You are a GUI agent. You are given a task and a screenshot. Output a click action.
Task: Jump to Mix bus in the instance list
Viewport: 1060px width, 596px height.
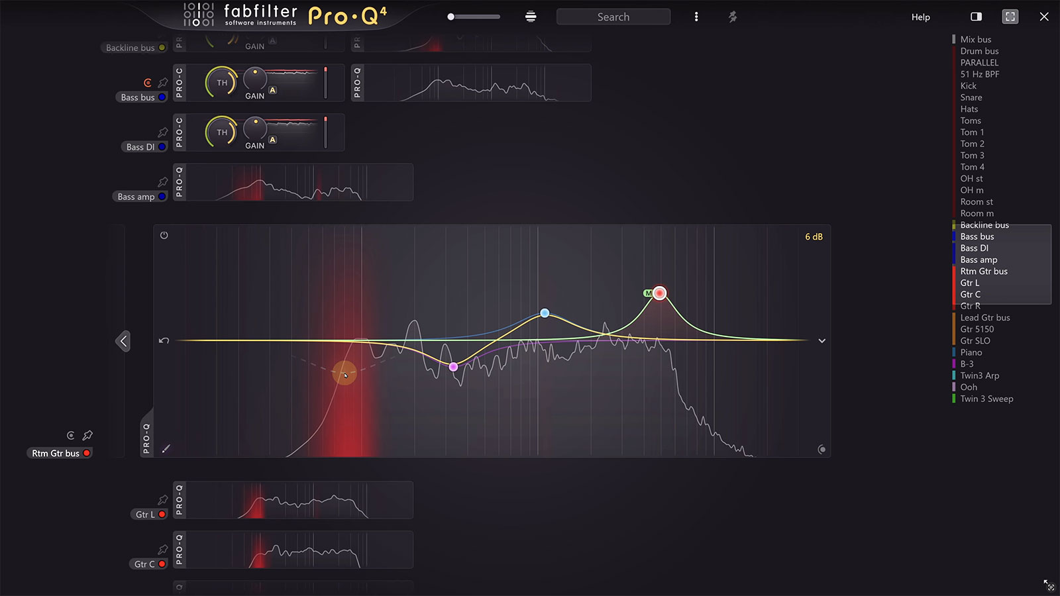pos(976,40)
